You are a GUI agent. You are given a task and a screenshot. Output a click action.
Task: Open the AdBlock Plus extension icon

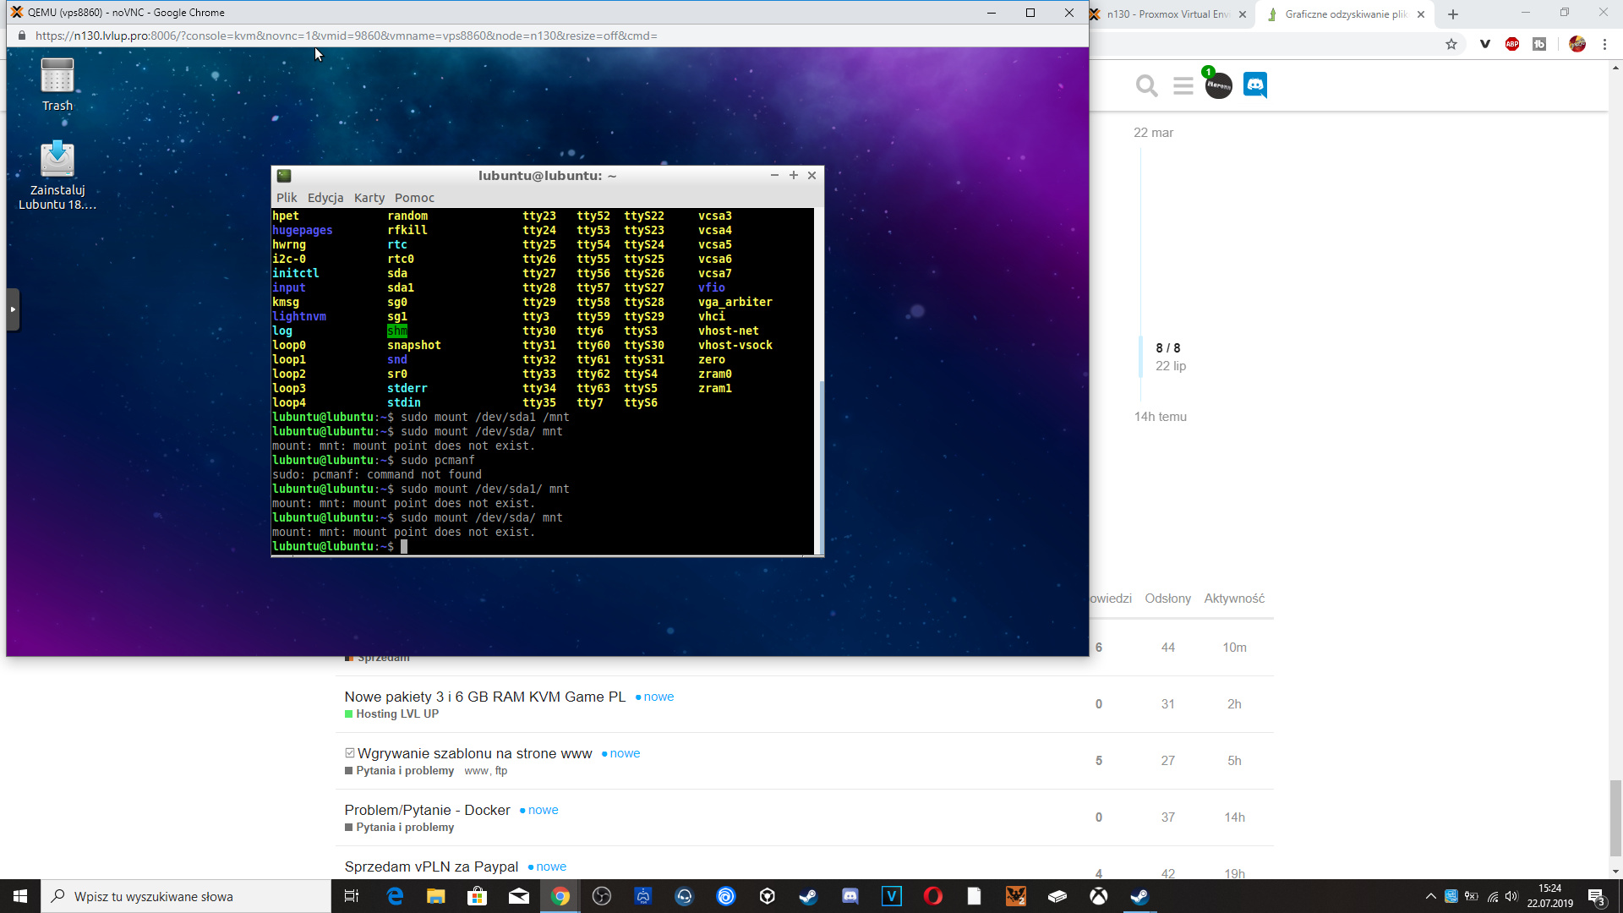click(x=1512, y=44)
